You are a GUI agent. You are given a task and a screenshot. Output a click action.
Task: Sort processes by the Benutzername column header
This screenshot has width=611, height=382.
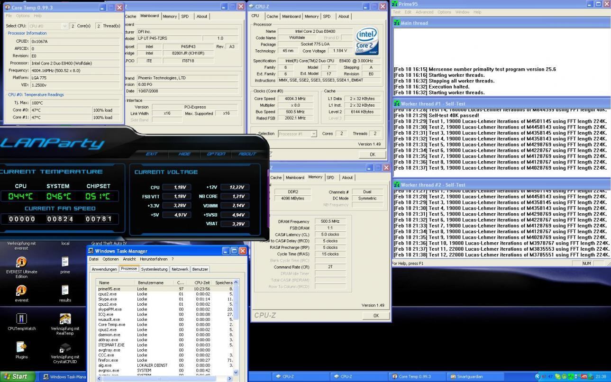[x=155, y=282]
